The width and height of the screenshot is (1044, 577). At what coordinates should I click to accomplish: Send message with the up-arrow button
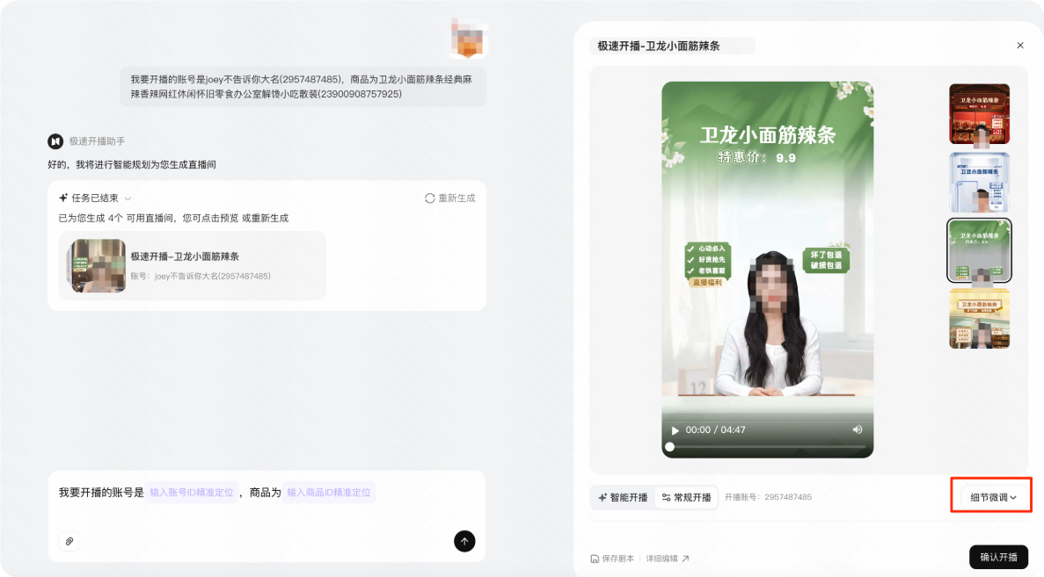click(x=464, y=541)
